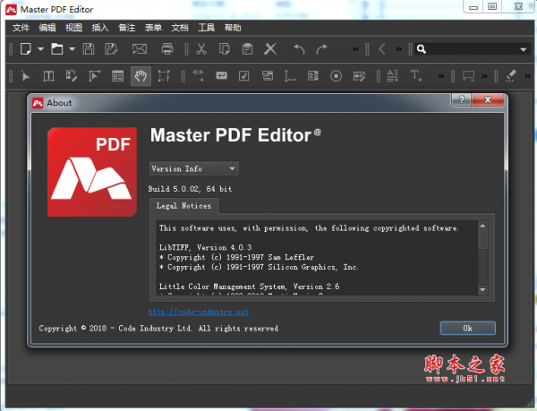Viewport: 537px width, 411px height.
Task: Expand the Open file dropdown arrow
Action: 72,49
